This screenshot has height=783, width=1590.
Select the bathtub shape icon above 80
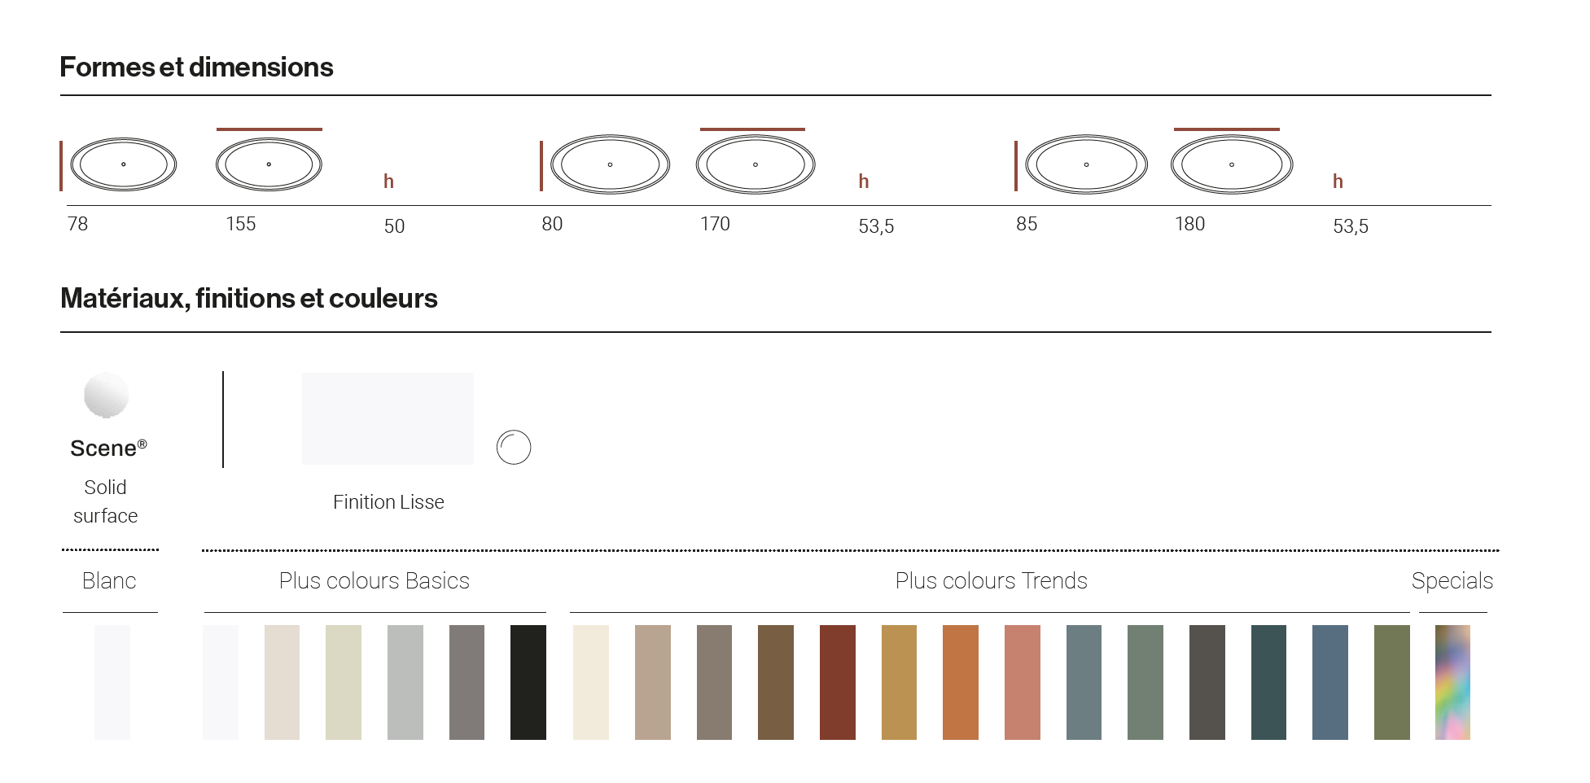click(610, 164)
